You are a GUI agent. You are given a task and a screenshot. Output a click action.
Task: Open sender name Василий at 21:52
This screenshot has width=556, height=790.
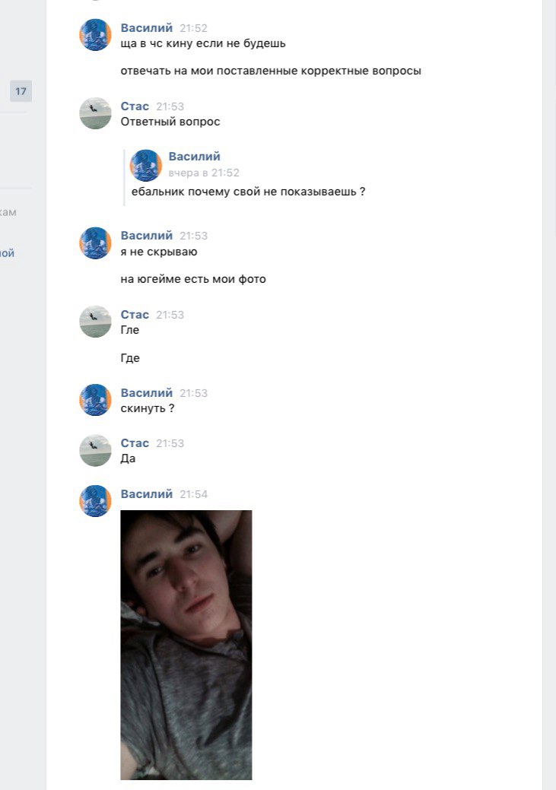coord(146,27)
